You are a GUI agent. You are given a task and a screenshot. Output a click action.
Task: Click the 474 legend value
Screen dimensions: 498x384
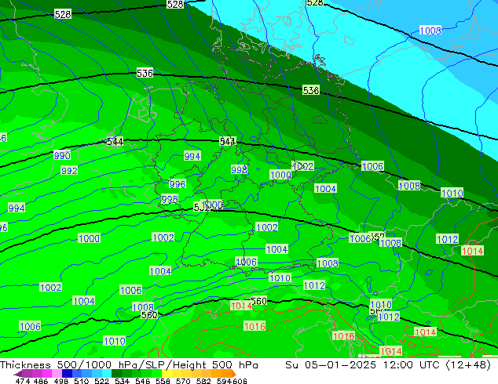pyautogui.click(x=23, y=381)
